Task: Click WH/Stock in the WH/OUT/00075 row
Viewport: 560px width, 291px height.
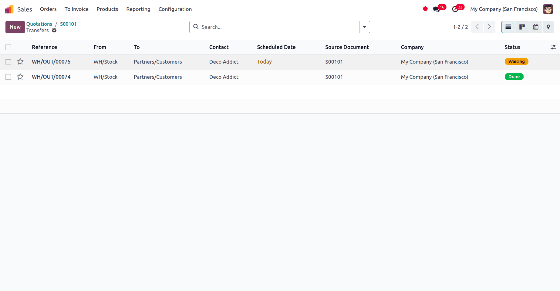Action: click(x=105, y=62)
